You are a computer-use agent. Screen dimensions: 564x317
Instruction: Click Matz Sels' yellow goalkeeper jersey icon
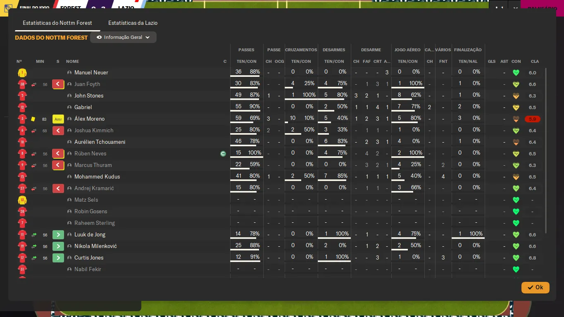(22, 200)
